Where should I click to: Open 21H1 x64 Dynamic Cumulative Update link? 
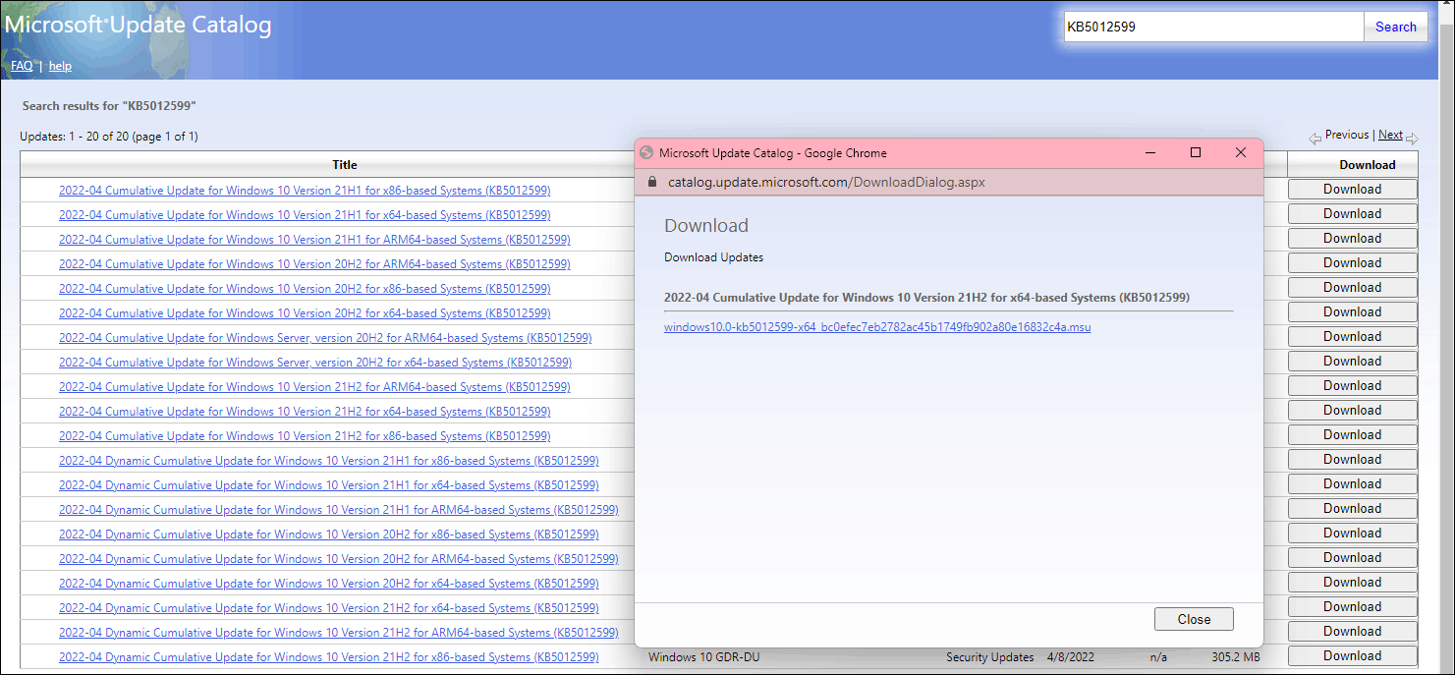(x=329, y=485)
